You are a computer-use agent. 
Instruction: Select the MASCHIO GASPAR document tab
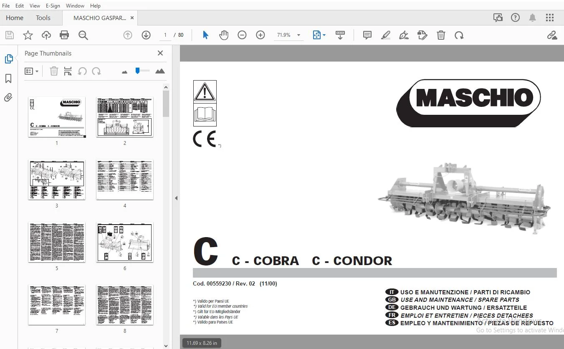click(100, 18)
